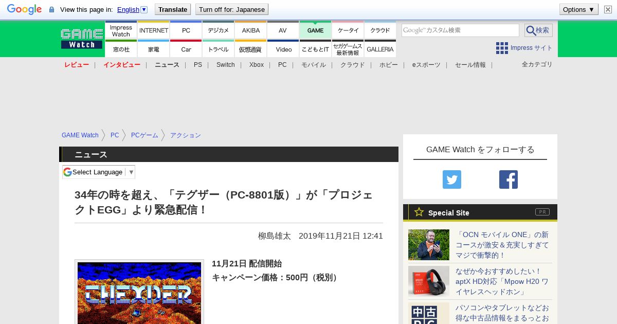The width and height of the screenshot is (617, 324).
Task: Click the Special Site star icon
Action: [x=419, y=212]
